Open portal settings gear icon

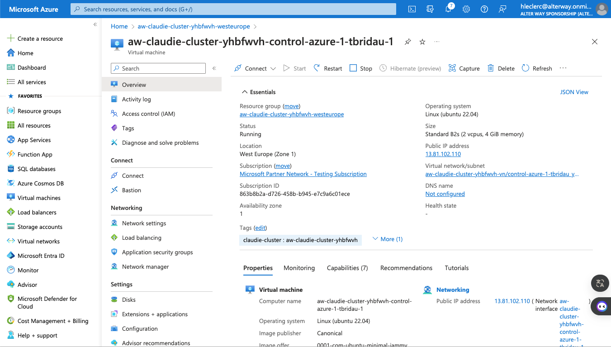pyautogui.click(x=466, y=9)
